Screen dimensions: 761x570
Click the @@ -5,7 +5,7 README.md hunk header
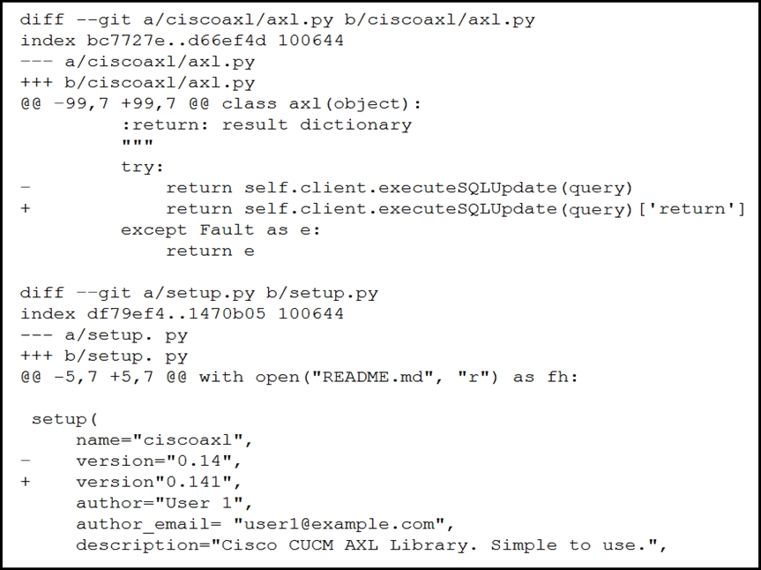tap(299, 378)
